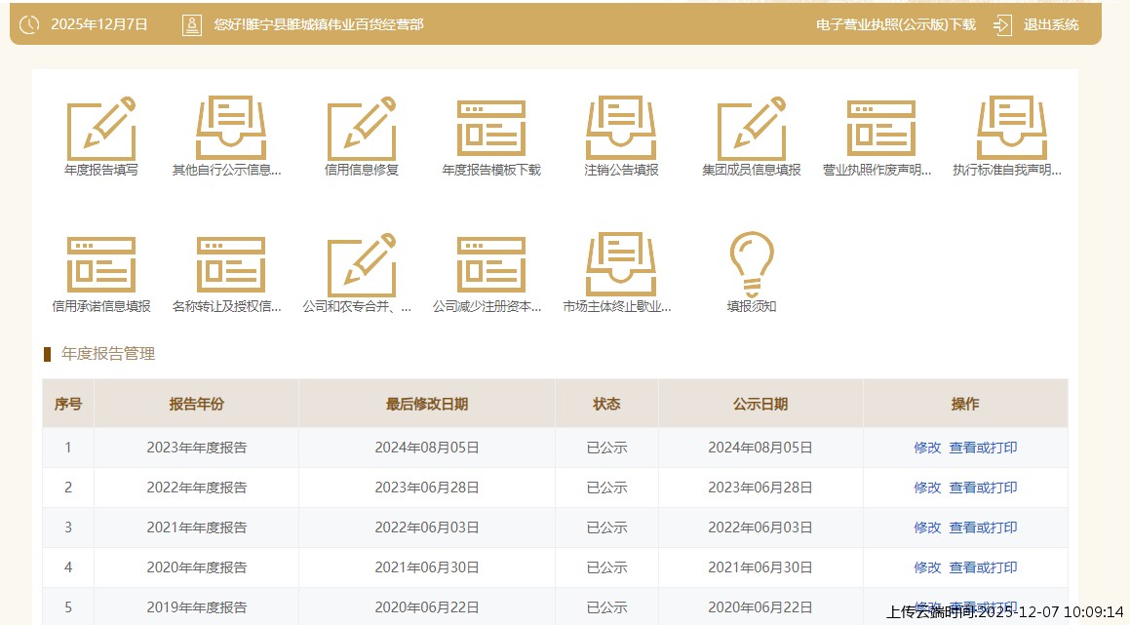Click 年度报告模板下载 icon

pyautogui.click(x=491, y=130)
